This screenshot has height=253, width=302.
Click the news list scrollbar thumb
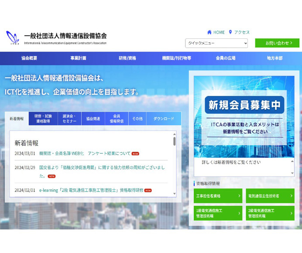[174, 141]
